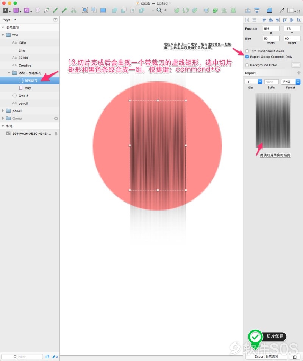Enable Trim Transparent Pixels checkbox
This screenshot has height=361, width=303.
247,51
